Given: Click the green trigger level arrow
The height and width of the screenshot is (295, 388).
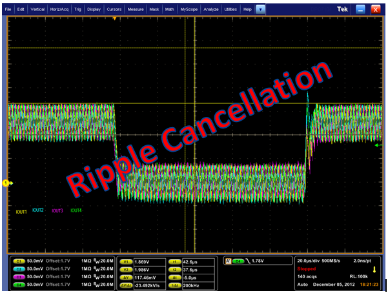Looking at the screenshot, I should click(379, 145).
